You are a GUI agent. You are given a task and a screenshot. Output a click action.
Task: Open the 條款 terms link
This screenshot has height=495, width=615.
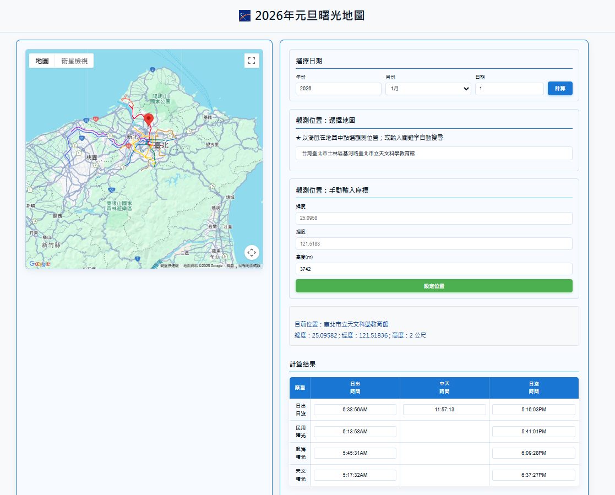tap(230, 266)
